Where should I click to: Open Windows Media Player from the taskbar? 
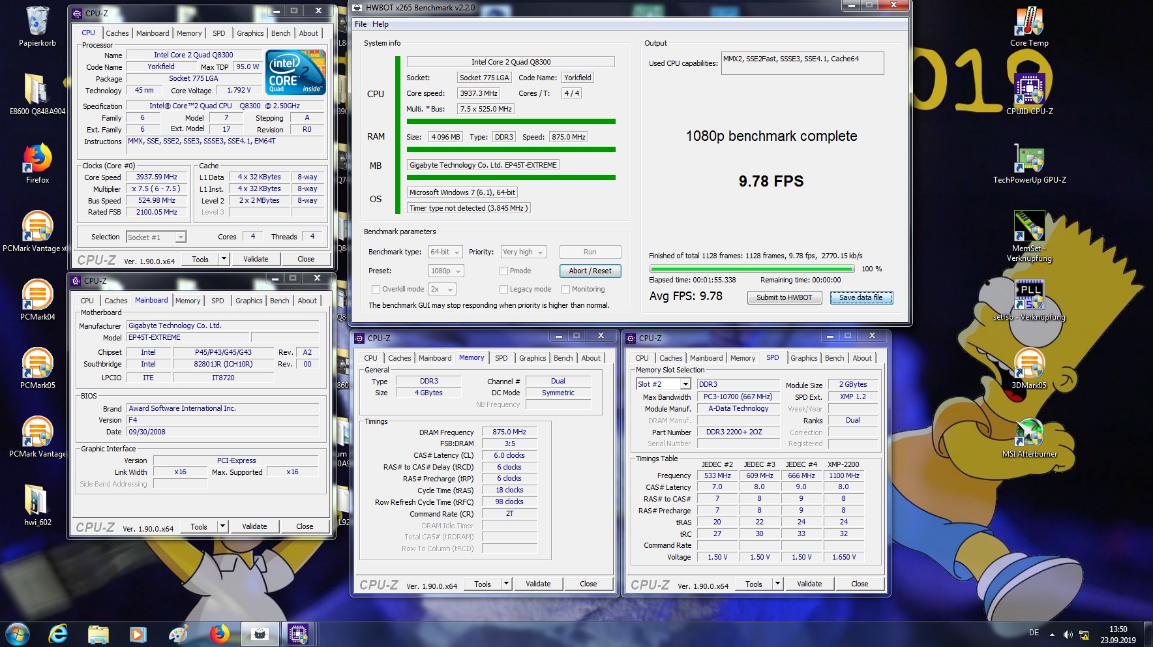138,634
